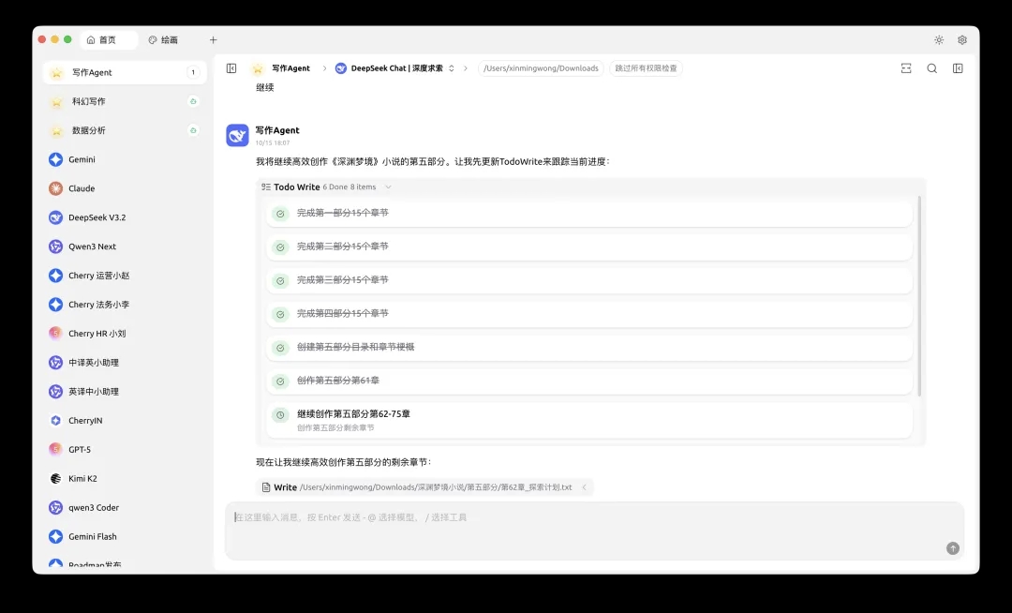Screen dimensions: 1012x613
Task: Click the CherryIN assistant icon
Action: point(55,421)
